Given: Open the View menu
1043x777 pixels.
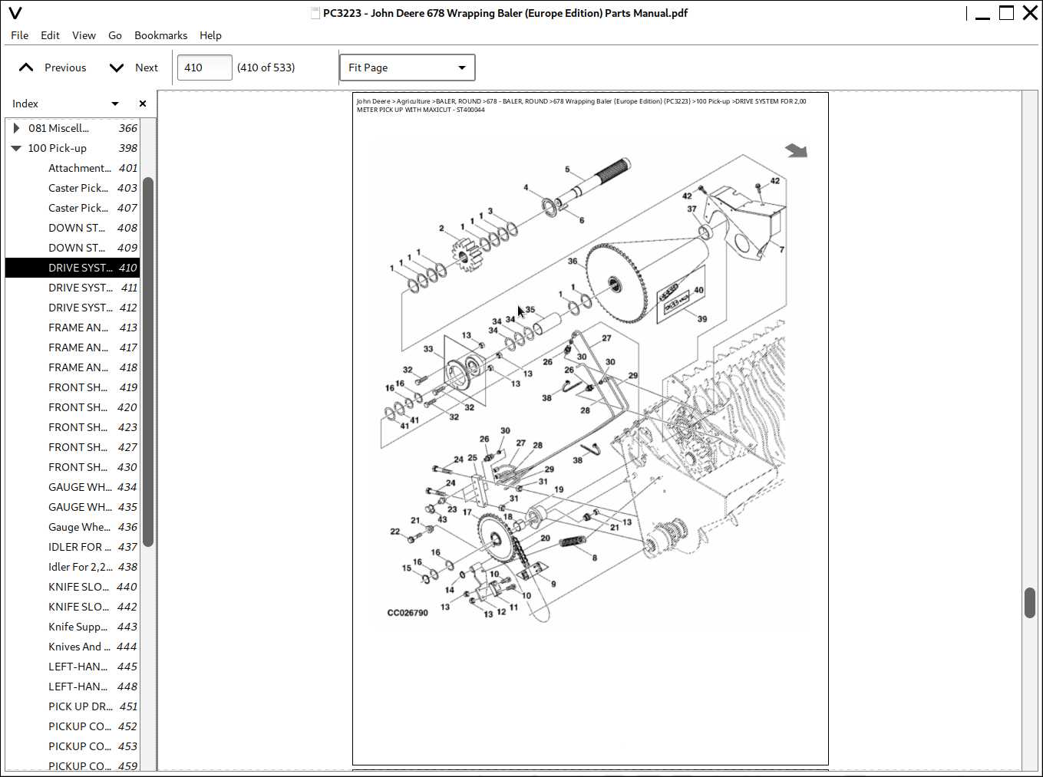Looking at the screenshot, I should 84,35.
